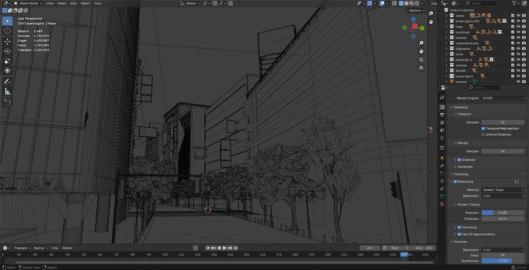Select the combined Transform tool
The height and width of the screenshot is (270, 529).
(x=7, y=71)
